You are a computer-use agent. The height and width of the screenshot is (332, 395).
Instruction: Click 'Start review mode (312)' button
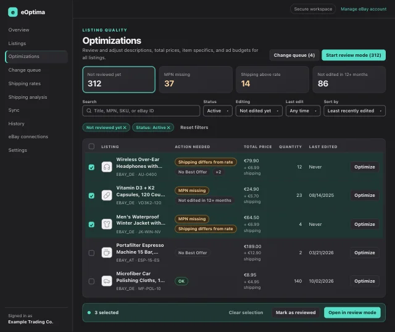(x=354, y=55)
